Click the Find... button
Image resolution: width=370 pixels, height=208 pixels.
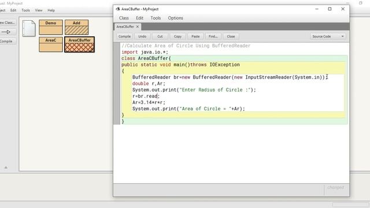pos(213,36)
